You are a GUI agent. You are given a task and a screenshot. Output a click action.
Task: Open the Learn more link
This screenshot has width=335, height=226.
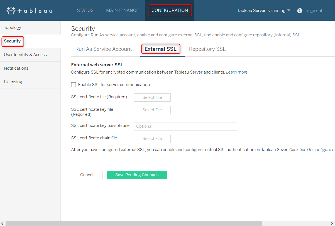(237, 72)
